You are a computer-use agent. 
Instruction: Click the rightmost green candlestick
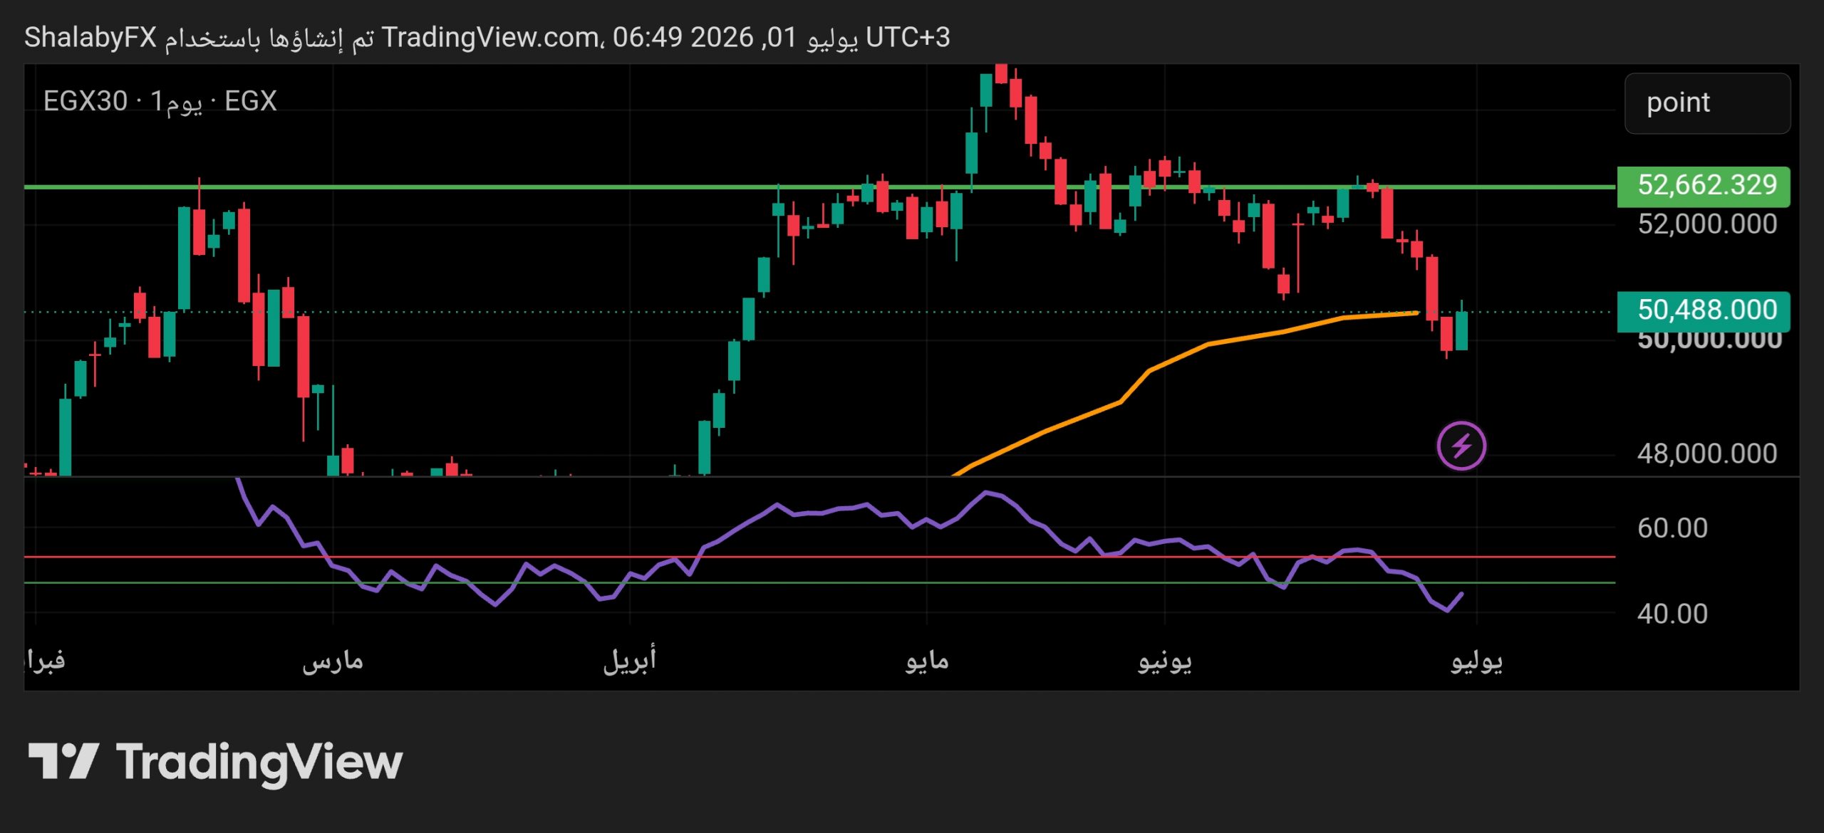[1461, 330]
